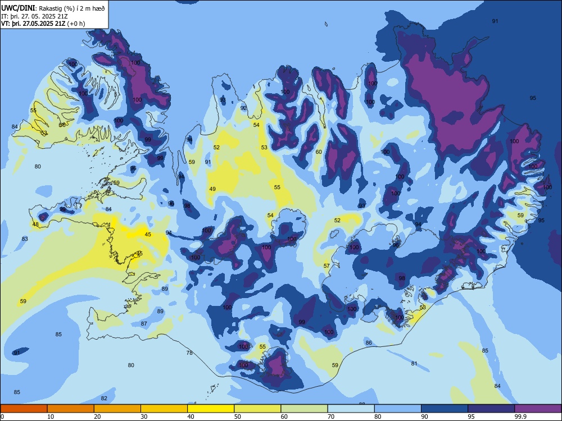Click the '87' humidity value on the map
Image resolution: width=562 pixels, height=421 pixels.
(x=144, y=323)
